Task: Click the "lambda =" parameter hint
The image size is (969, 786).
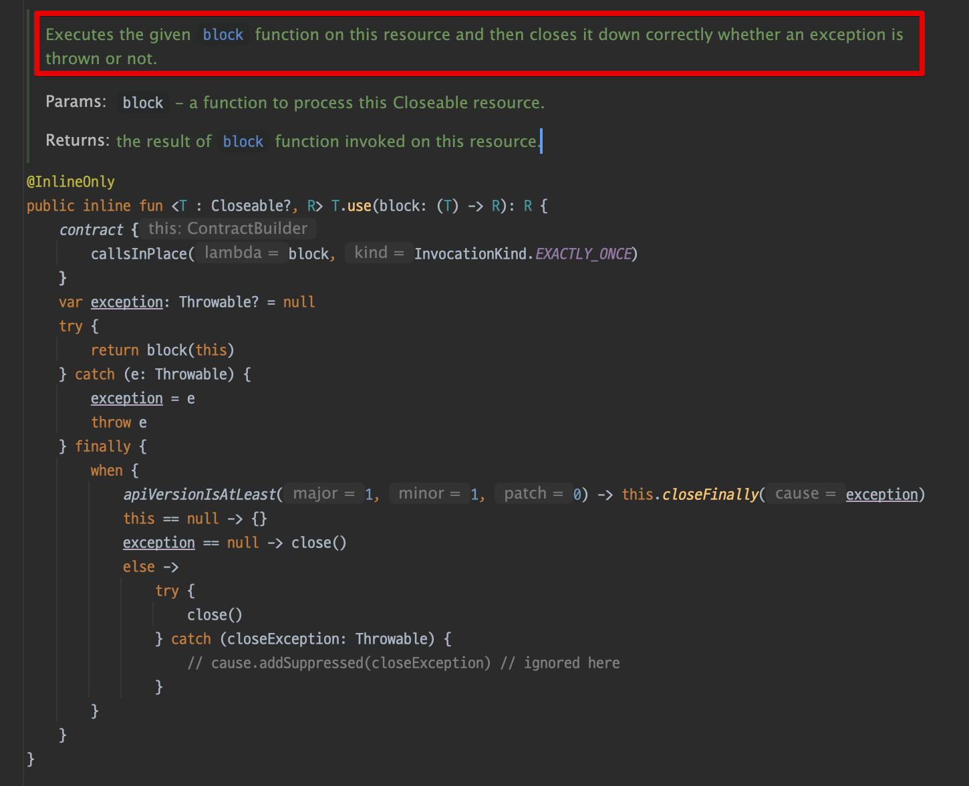Action: 241,253
